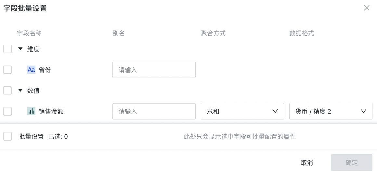Click the alias input for 销售金额
The image size is (377, 174).
point(154,111)
